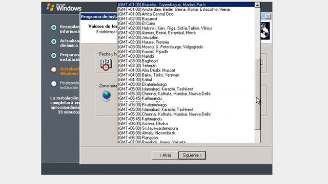Click the bullet beside Instalando Windows step
328x184 pixels.
[x=54, y=70]
